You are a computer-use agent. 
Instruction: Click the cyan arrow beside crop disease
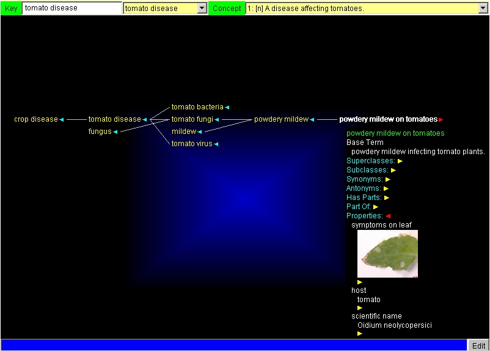point(62,119)
